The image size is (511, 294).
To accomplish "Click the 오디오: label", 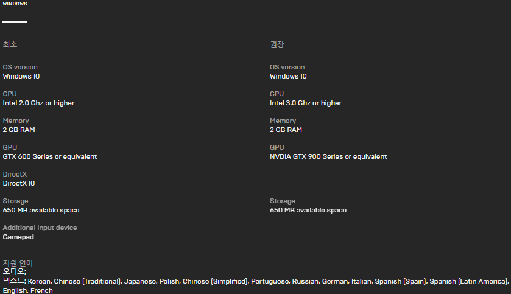I will 15,271.
